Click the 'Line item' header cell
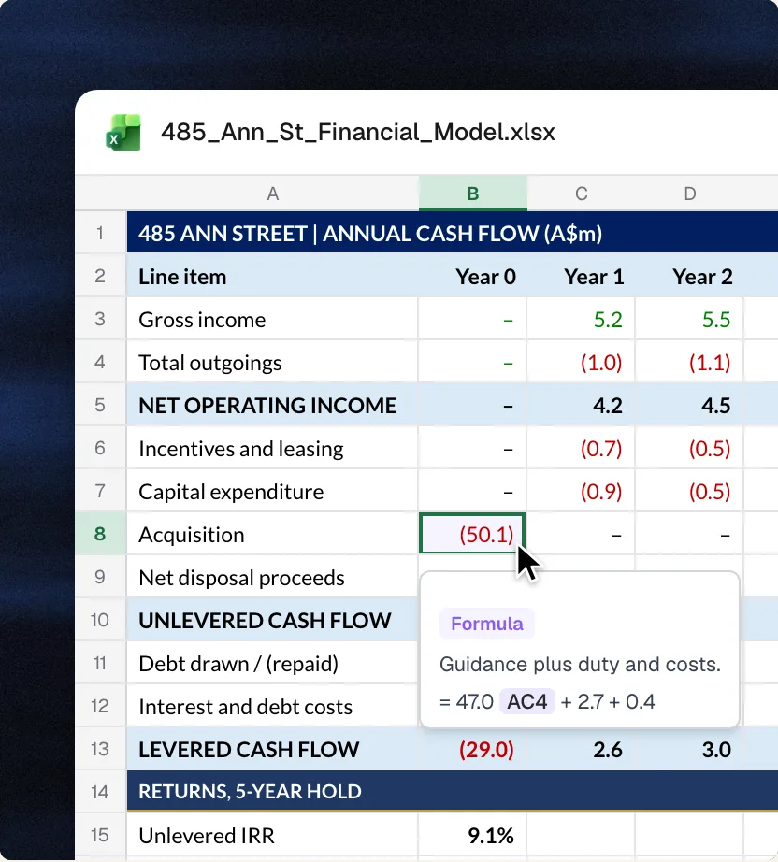778x862 pixels. 272,276
